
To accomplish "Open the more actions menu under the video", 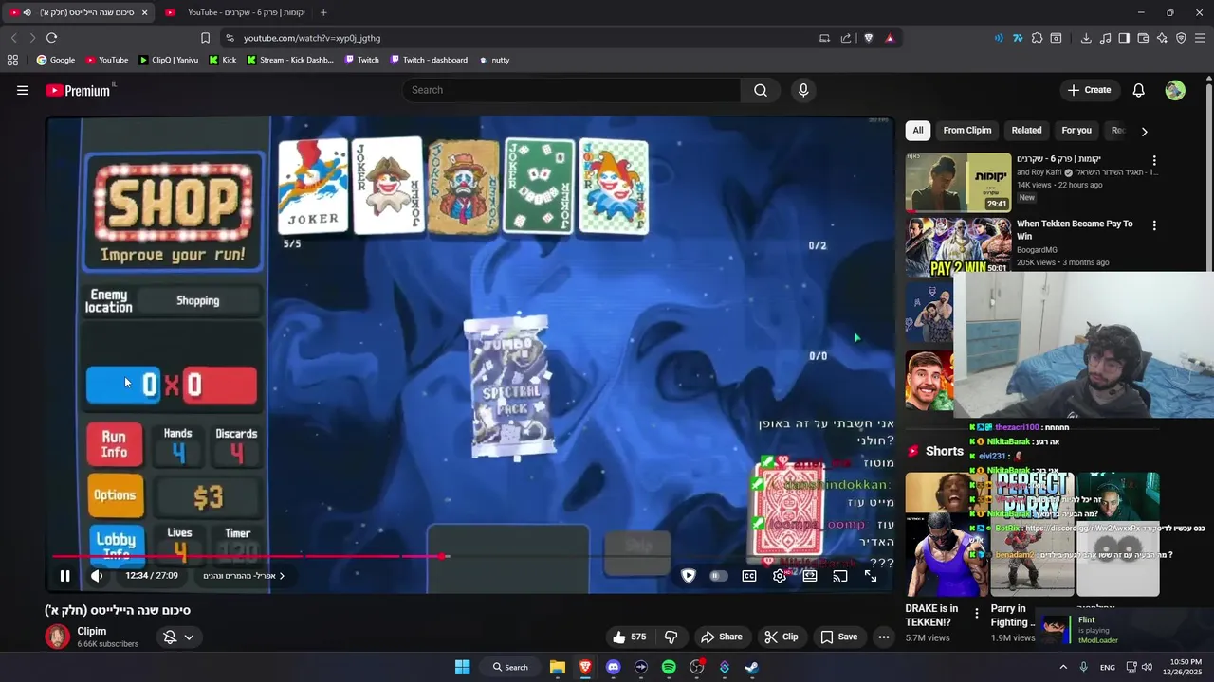I will click(884, 637).
